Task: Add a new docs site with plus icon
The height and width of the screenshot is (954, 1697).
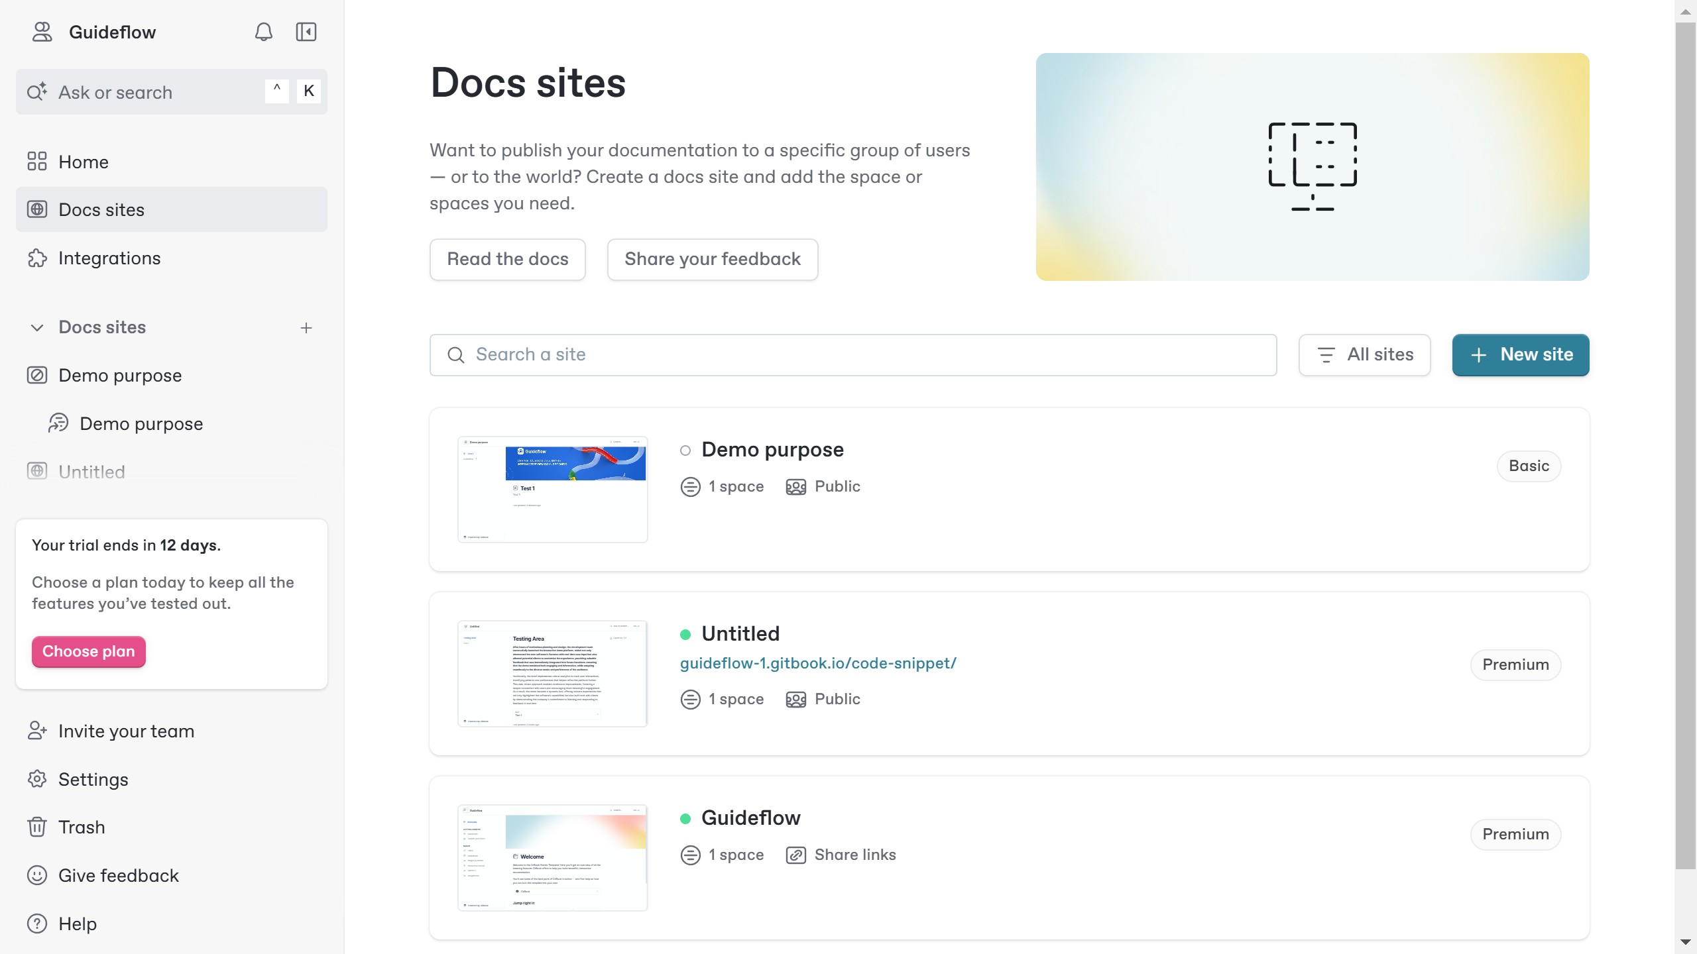Action: [x=306, y=327]
